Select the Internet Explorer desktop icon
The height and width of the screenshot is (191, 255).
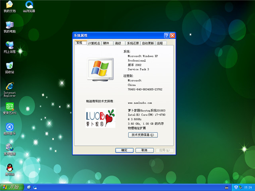(x=10, y=90)
